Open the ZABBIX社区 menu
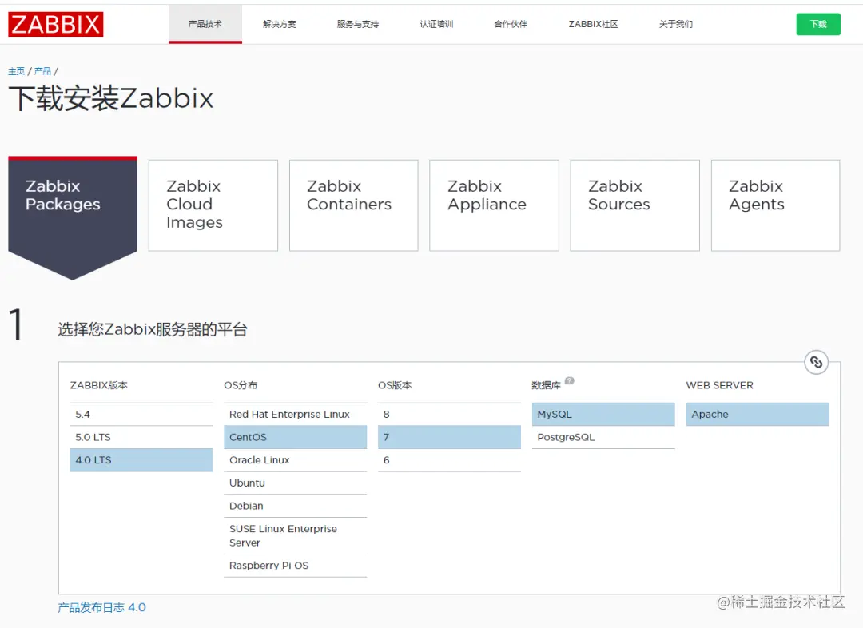This screenshot has width=863, height=628. (593, 24)
